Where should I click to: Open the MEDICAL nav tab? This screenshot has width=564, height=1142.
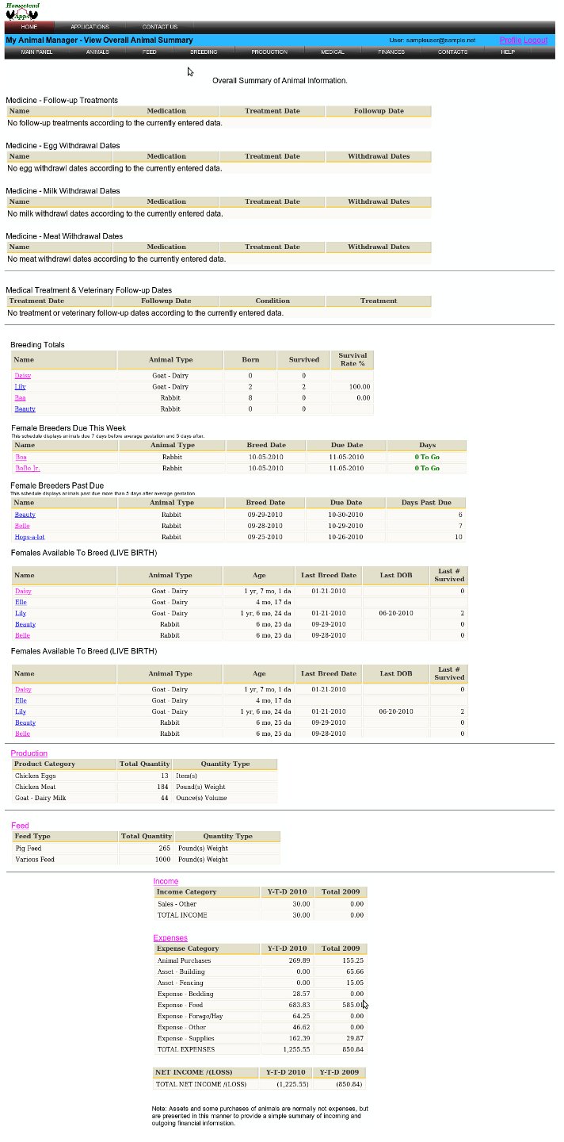coord(333,52)
